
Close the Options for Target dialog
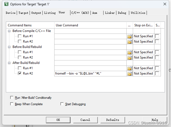[x=165, y=4]
